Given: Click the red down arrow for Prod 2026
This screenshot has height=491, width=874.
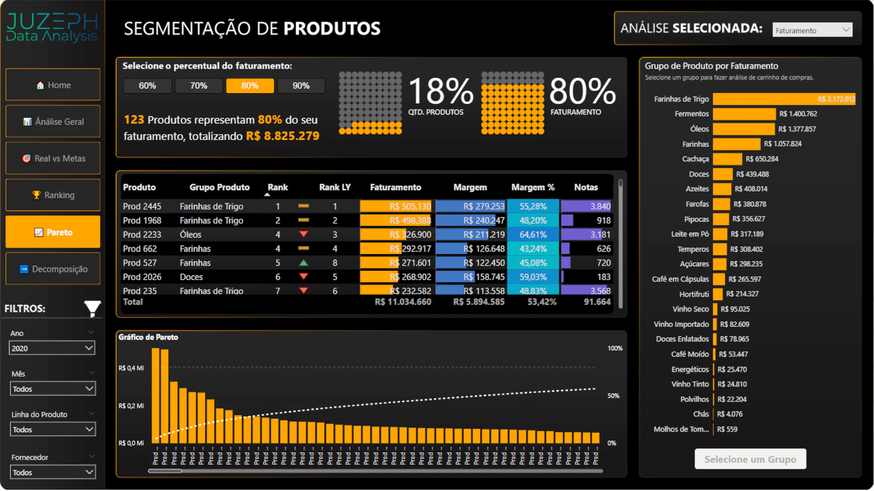Looking at the screenshot, I should [x=304, y=277].
